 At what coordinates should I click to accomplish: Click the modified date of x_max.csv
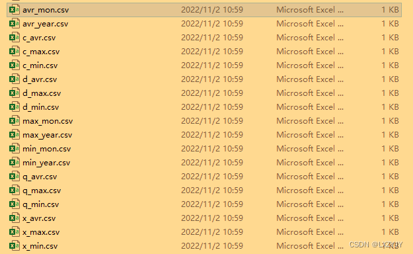point(212,232)
